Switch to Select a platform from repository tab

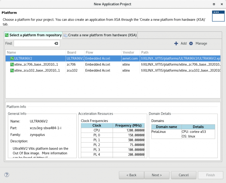coord(33,35)
